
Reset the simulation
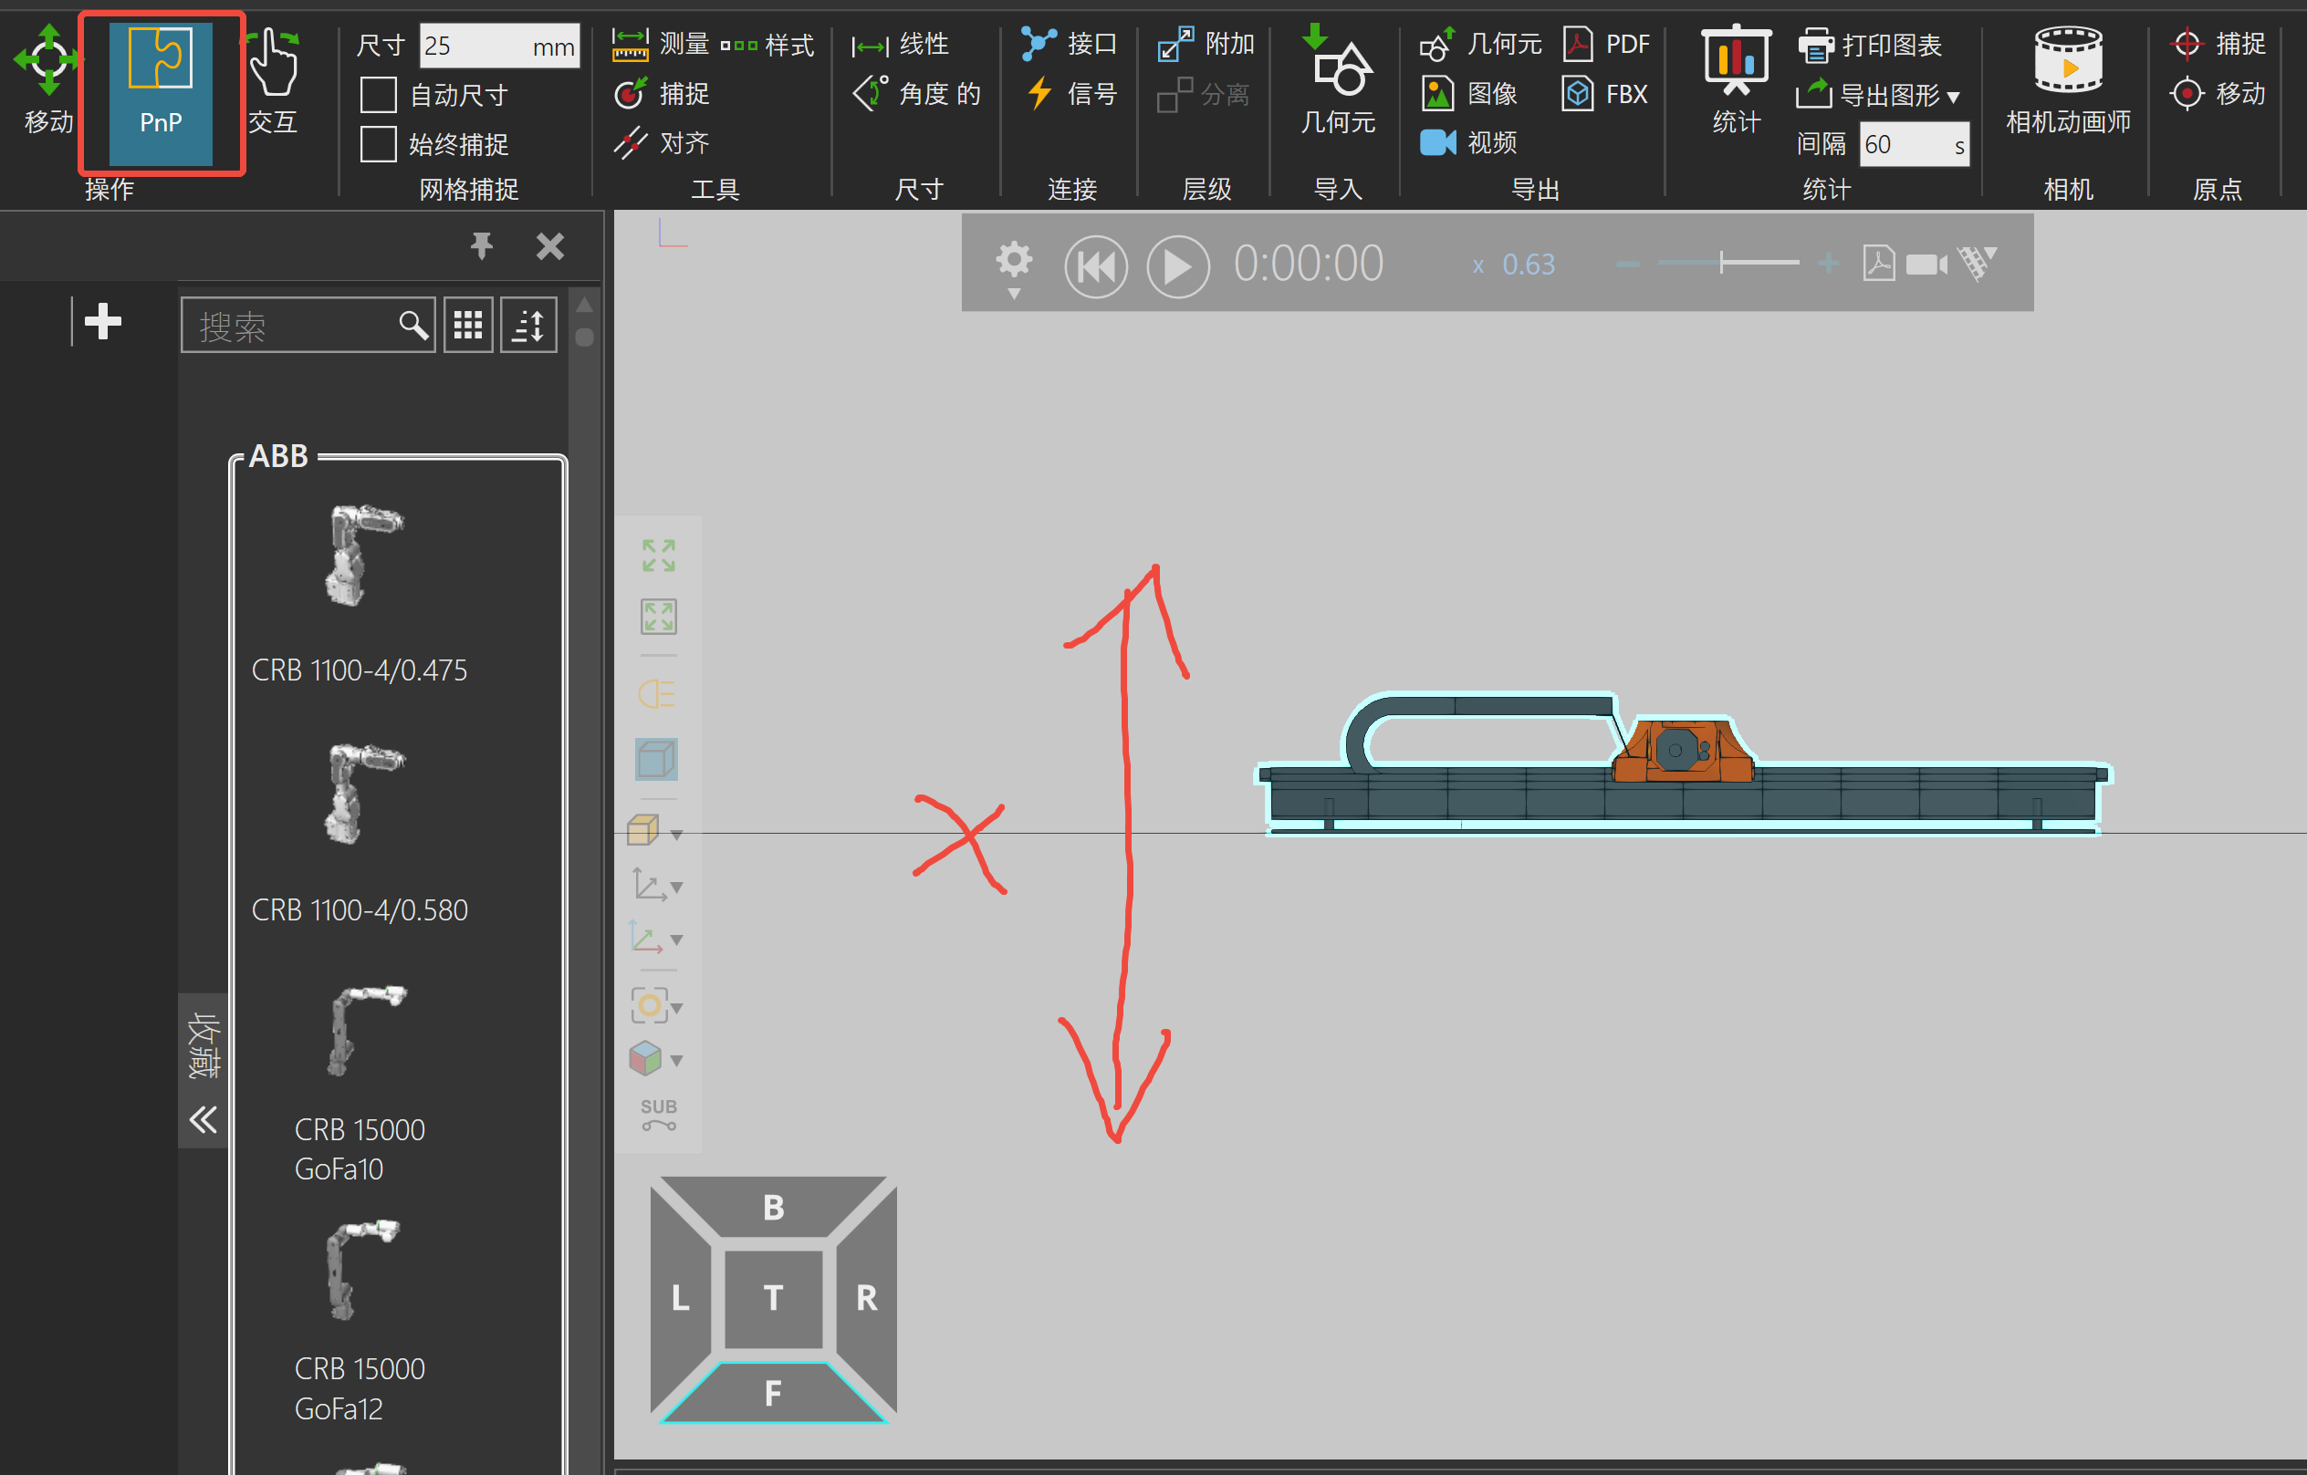tap(1096, 266)
